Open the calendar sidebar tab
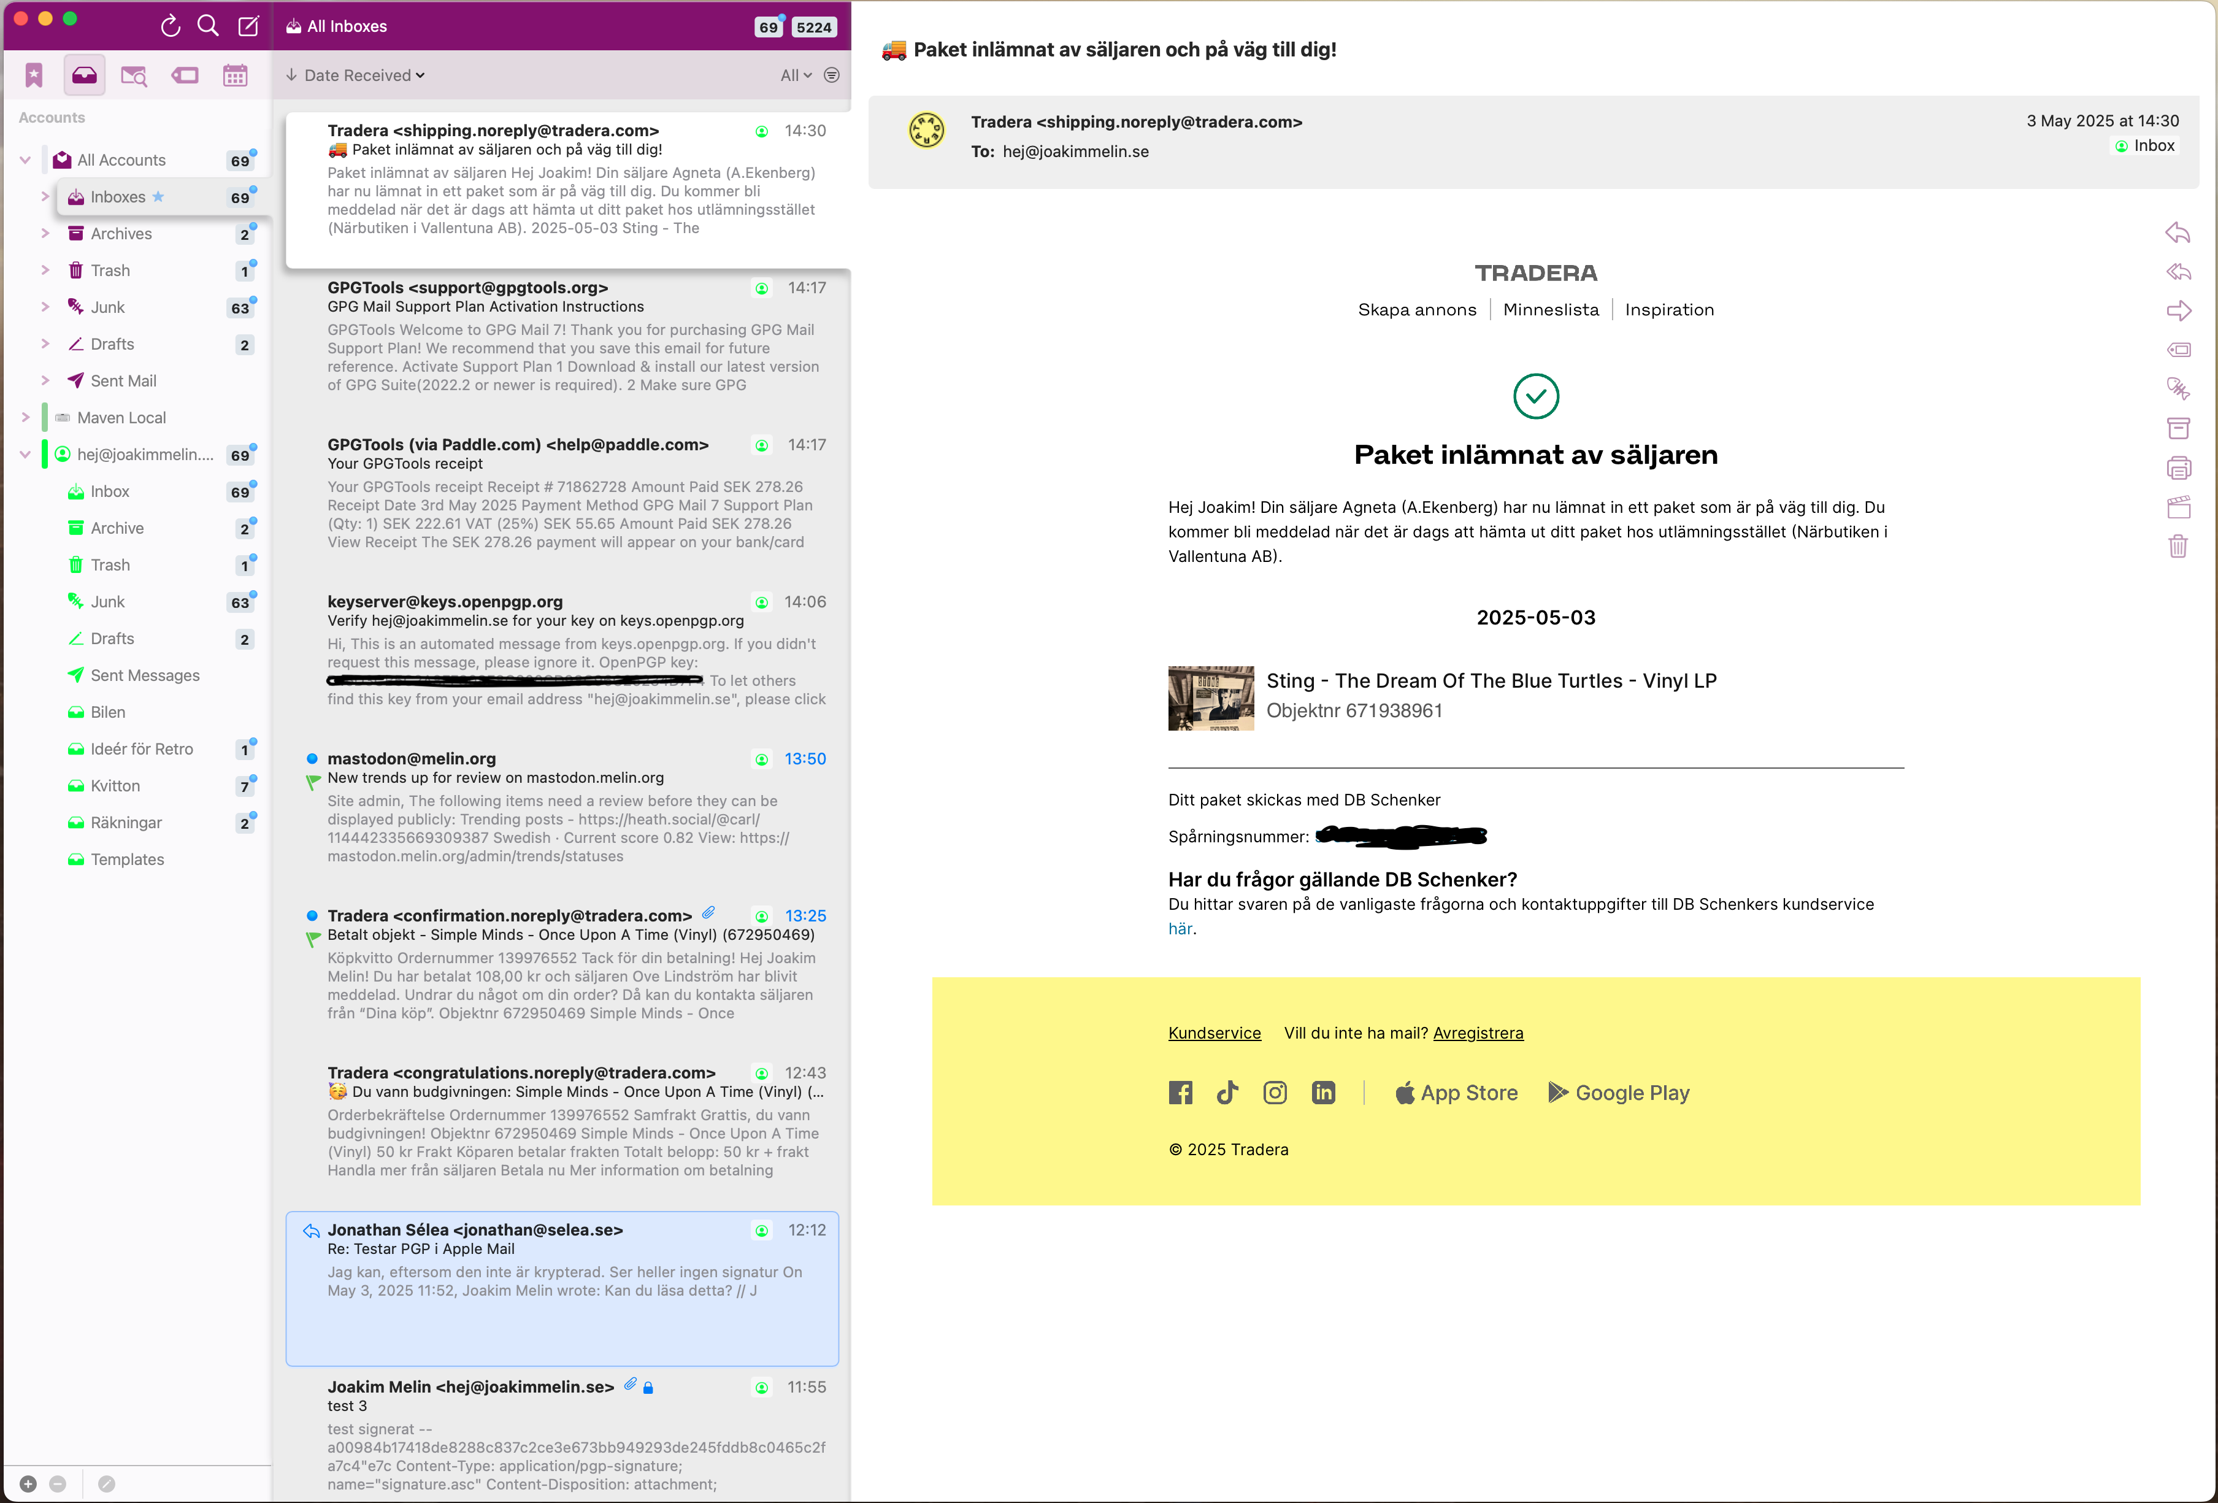This screenshot has width=2218, height=1503. [235, 75]
